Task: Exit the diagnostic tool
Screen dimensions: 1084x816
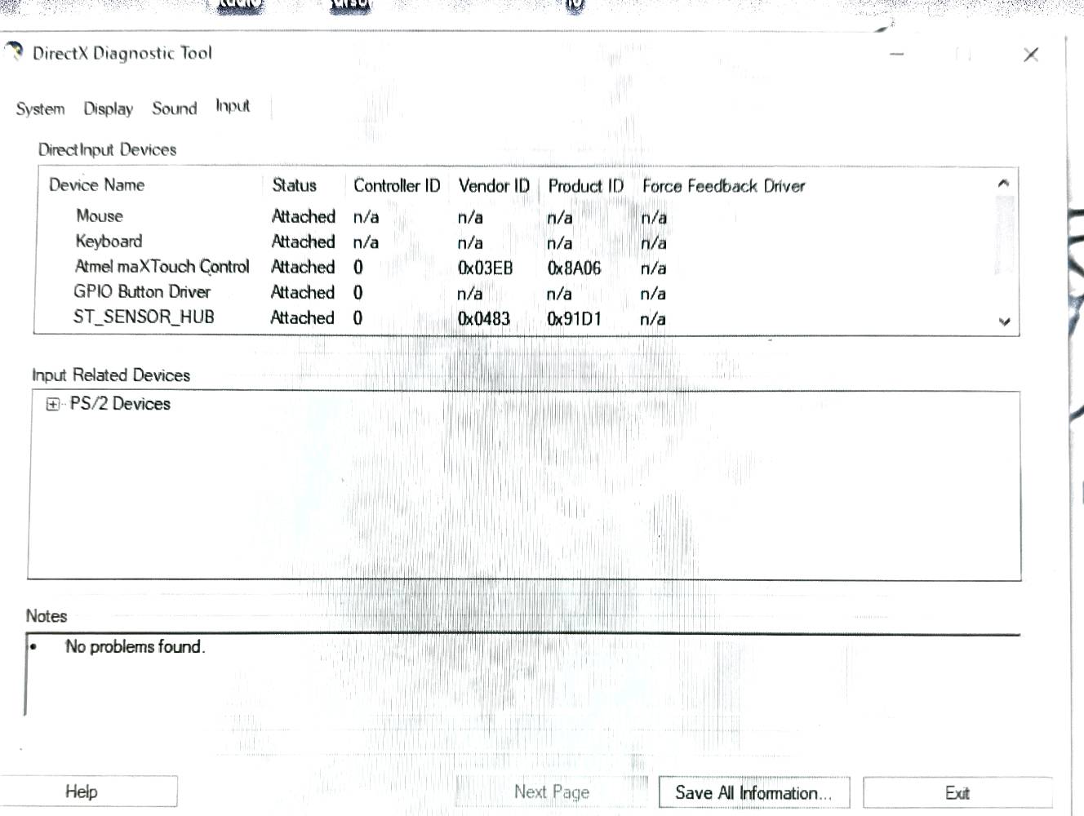Action: coord(957,792)
